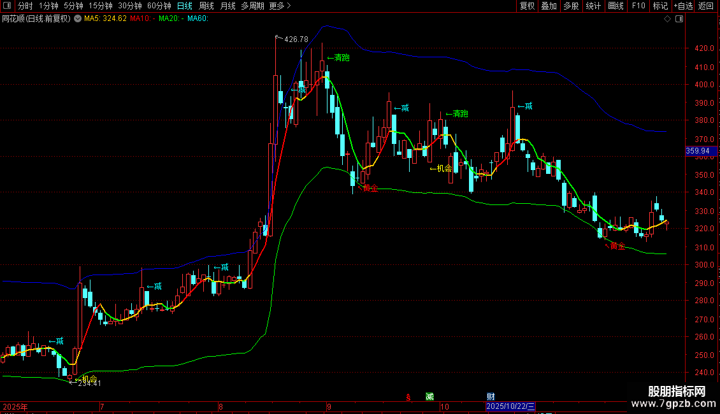Switch to 1分钟 period
This screenshot has height=414, width=720.
tap(48, 6)
